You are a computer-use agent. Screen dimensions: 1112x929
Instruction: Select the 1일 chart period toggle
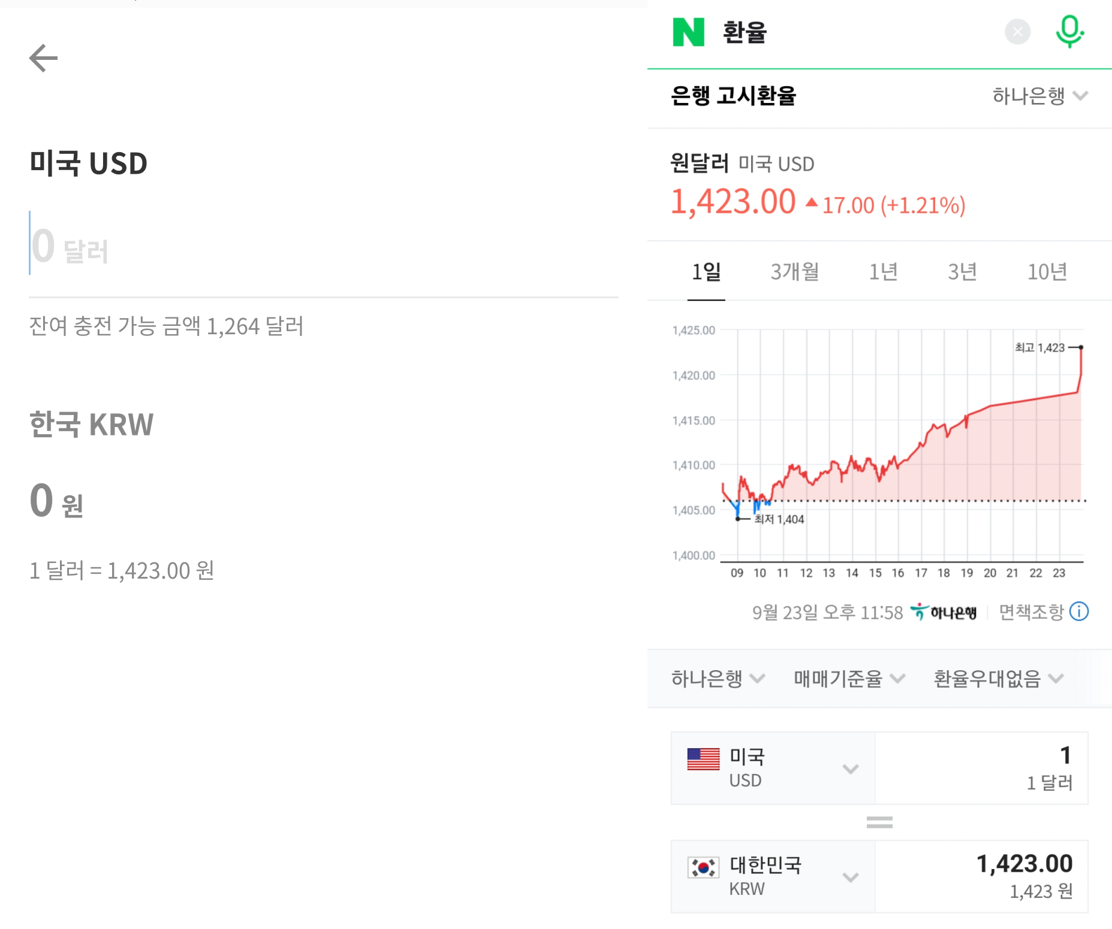click(x=707, y=271)
